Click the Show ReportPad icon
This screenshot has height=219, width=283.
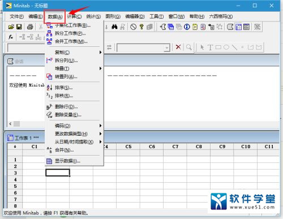click(x=203, y=27)
